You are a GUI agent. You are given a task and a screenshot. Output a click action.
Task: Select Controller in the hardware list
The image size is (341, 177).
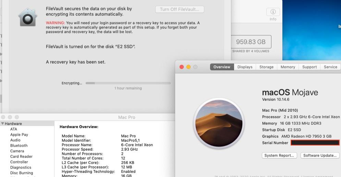point(19,162)
